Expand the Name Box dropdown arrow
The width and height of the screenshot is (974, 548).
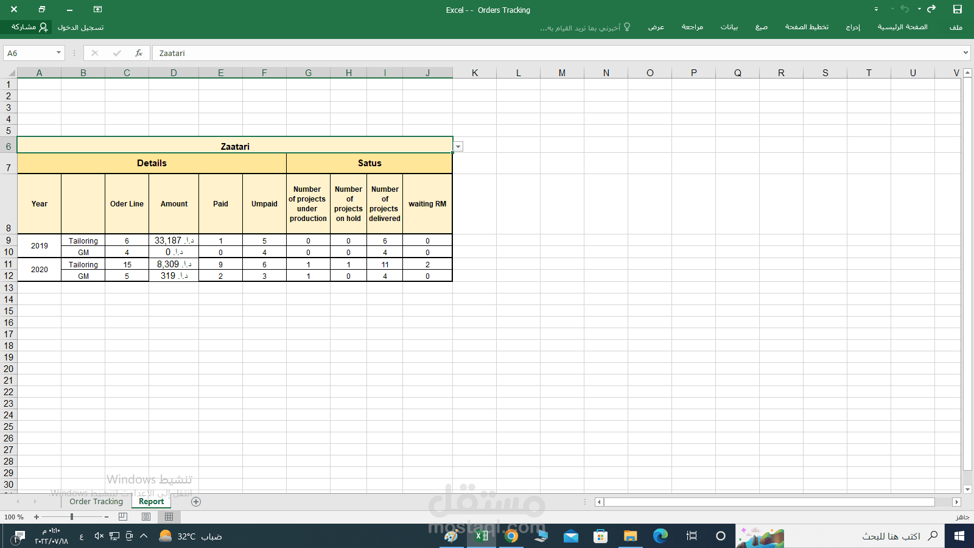pos(58,53)
